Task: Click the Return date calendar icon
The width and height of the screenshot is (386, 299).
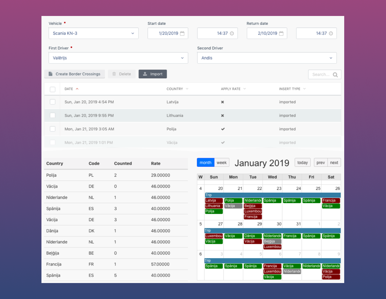Action: click(x=281, y=34)
